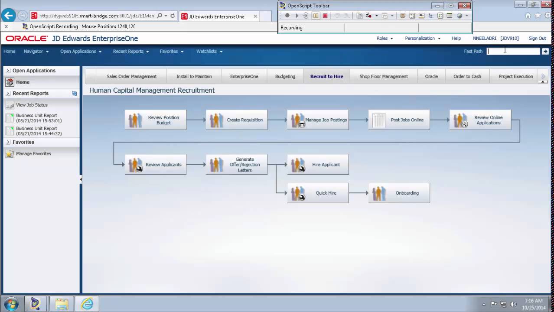Open the Quick Hire task
Viewport: 554px width, 312px height.
318,193
